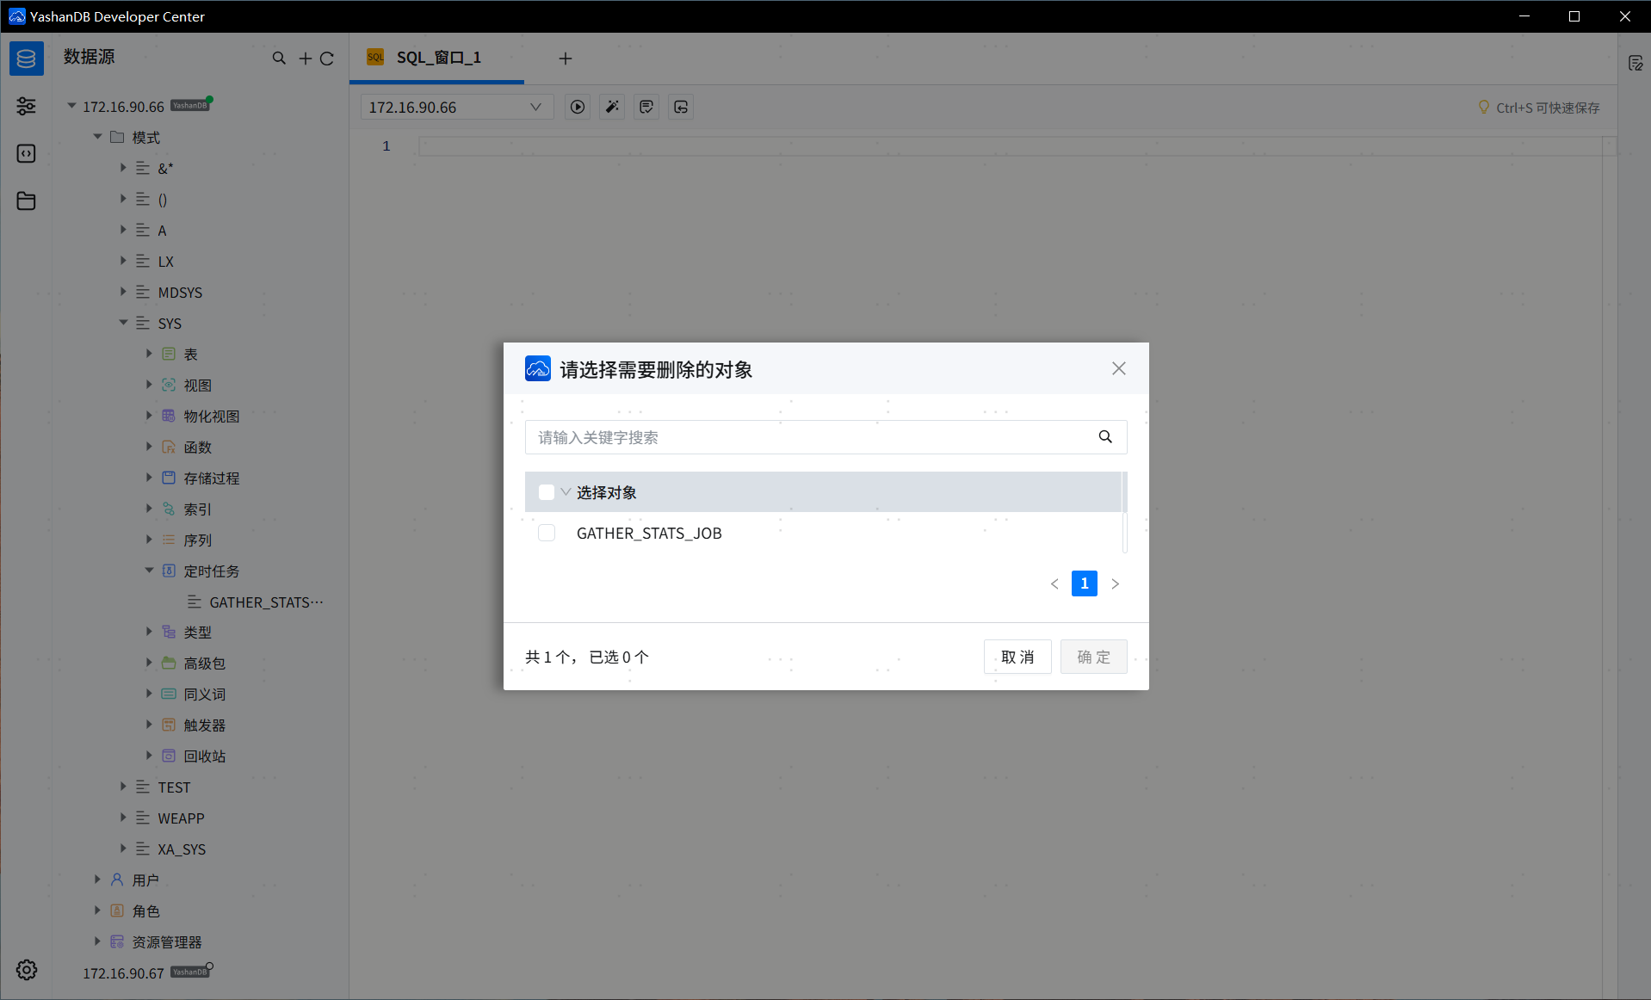Click the comment toolbar icon in SQL window
The width and height of the screenshot is (1651, 1000).
pyautogui.click(x=646, y=107)
